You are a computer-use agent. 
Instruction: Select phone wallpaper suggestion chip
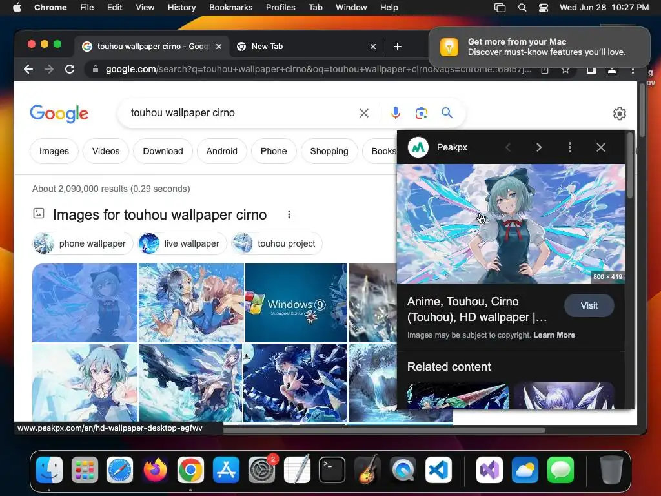[83, 243]
